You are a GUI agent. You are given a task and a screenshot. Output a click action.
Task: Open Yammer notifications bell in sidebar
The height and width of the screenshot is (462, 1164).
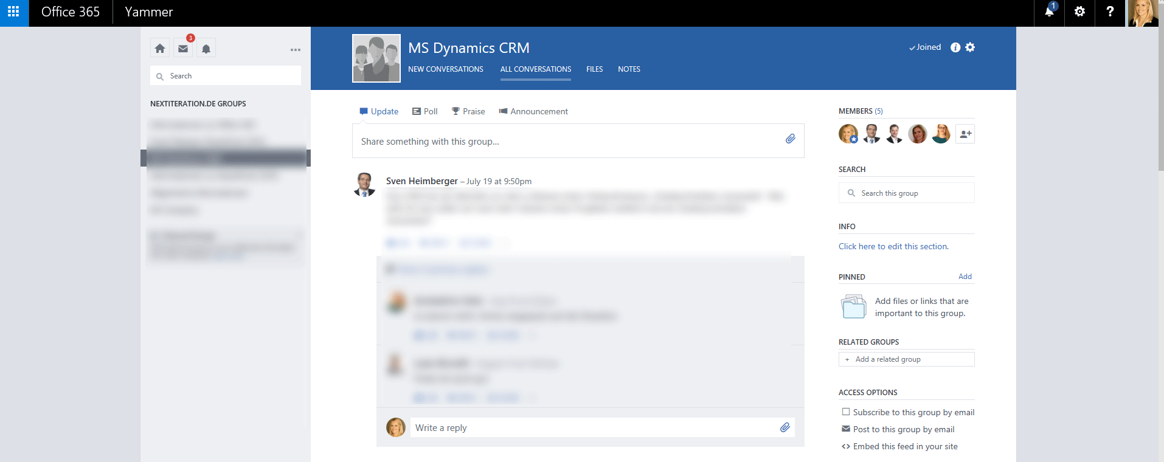click(206, 49)
